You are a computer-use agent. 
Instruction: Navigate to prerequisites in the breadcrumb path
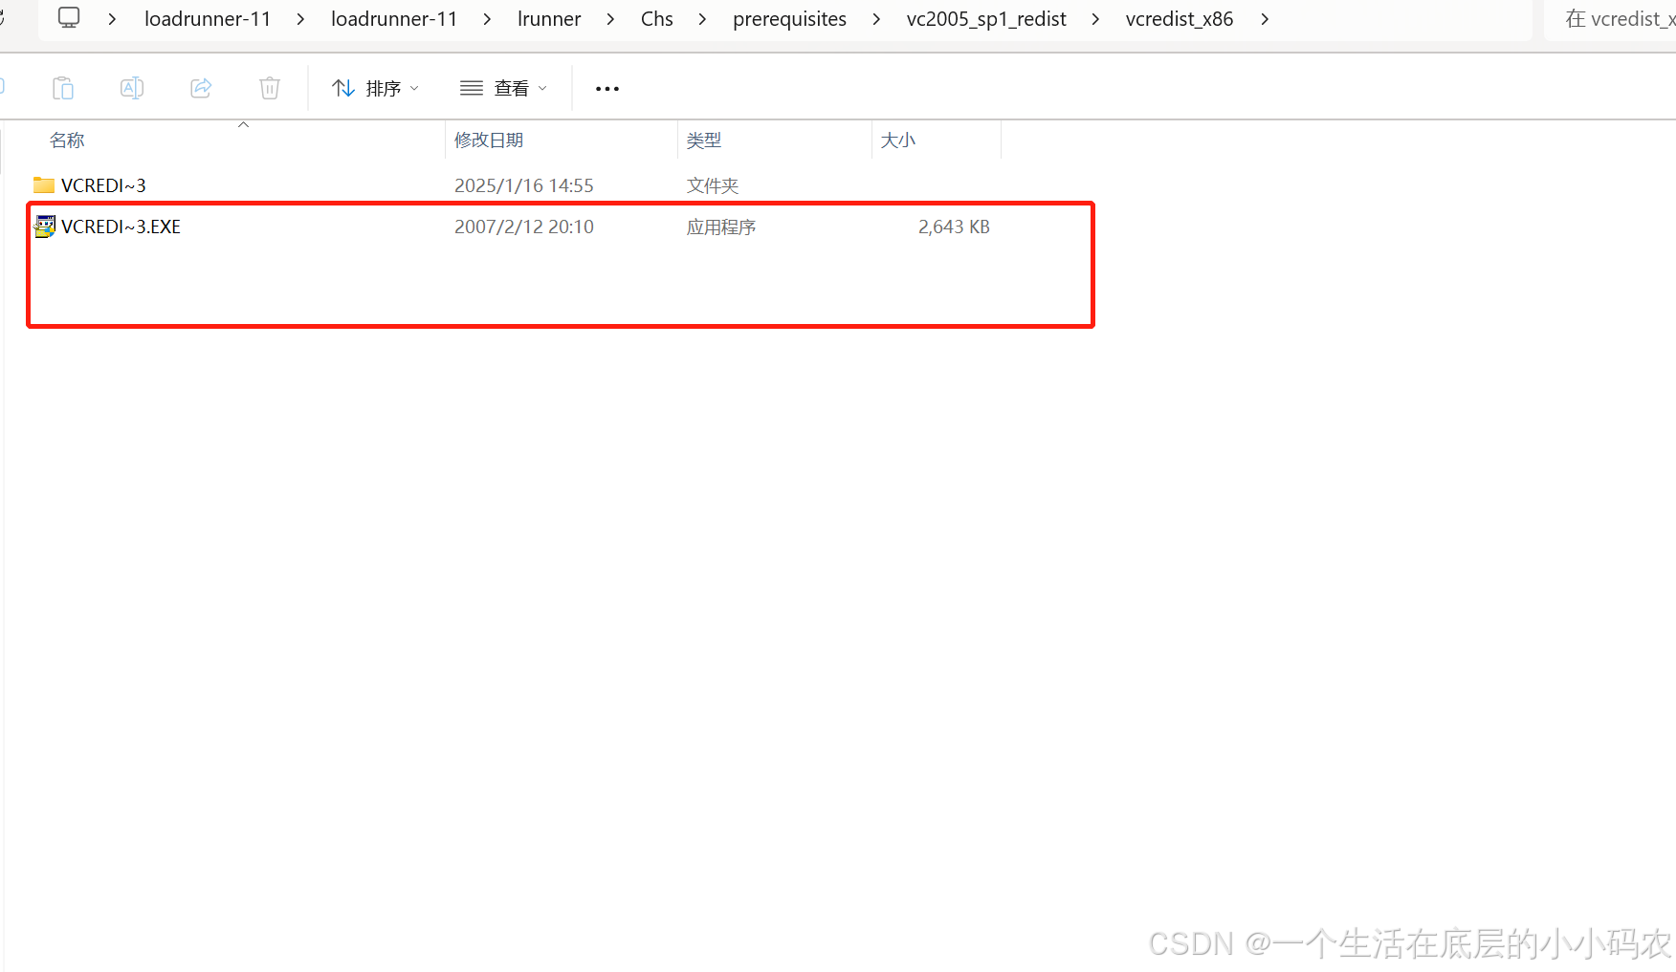click(x=789, y=18)
